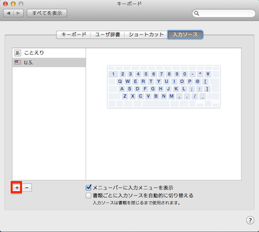This screenshot has width=259, height=232.
Task: Open the ユーザ辞書 tab
Action: (x=107, y=35)
